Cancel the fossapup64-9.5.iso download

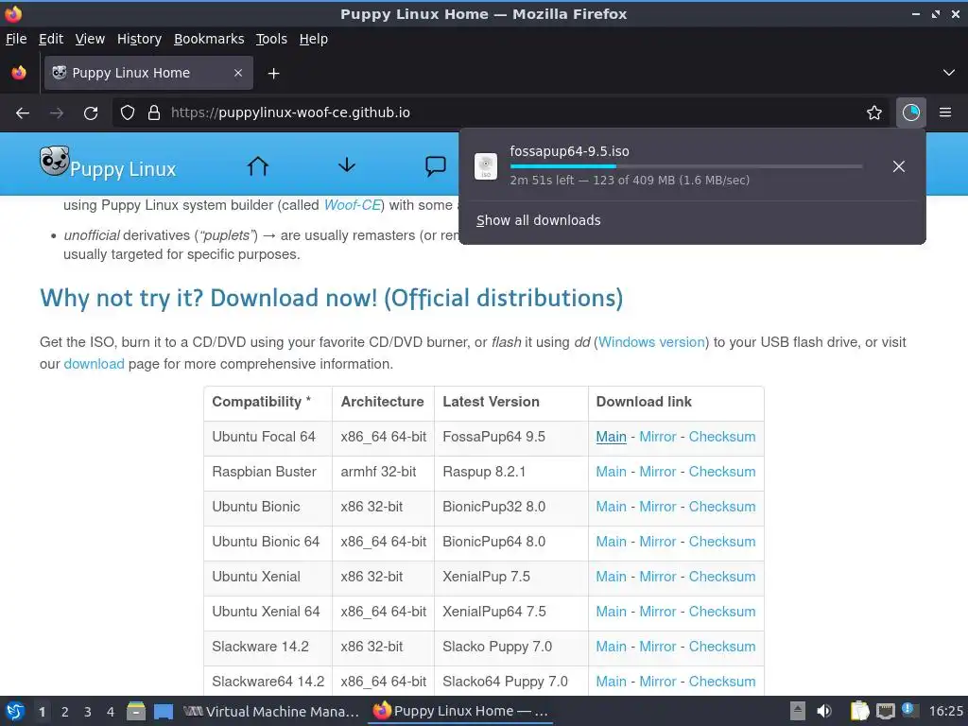tap(899, 166)
